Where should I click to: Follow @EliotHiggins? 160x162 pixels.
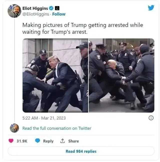tap(59, 14)
